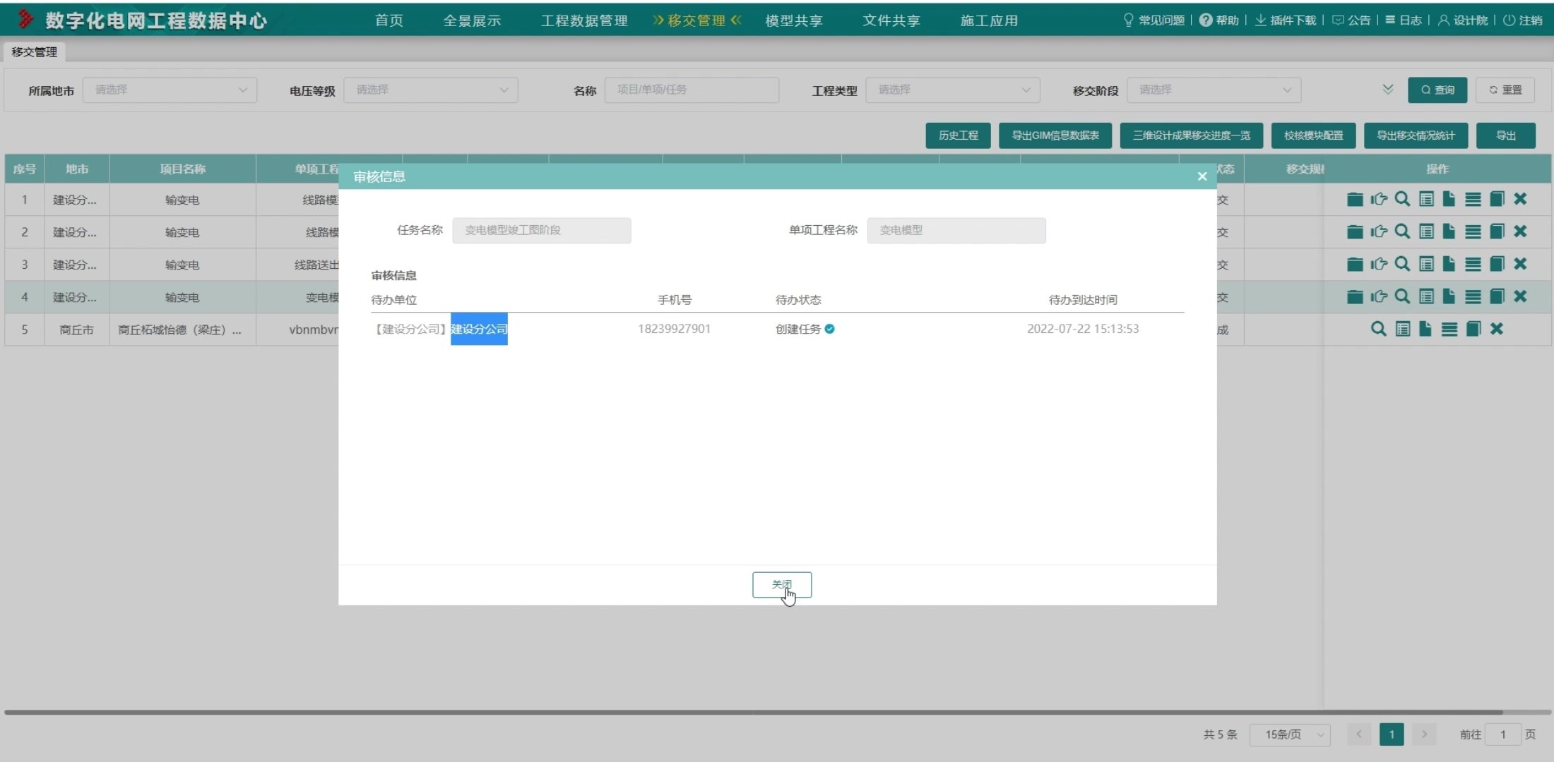The image size is (1554, 762).
Task: Open 文件共享 in top navigation
Action: point(891,20)
